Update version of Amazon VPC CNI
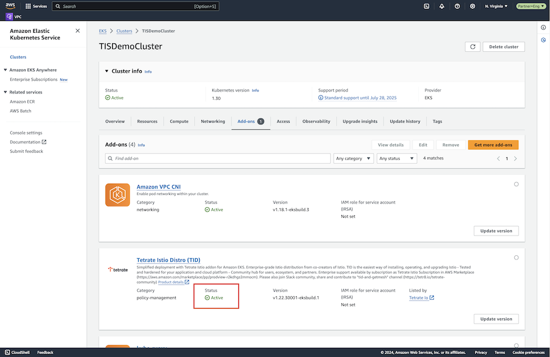The height and width of the screenshot is (357, 550). (x=496, y=231)
